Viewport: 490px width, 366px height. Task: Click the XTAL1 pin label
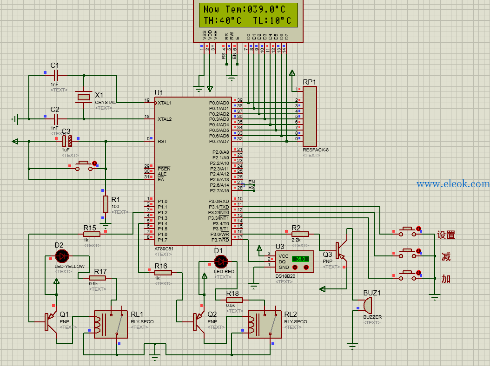click(165, 103)
